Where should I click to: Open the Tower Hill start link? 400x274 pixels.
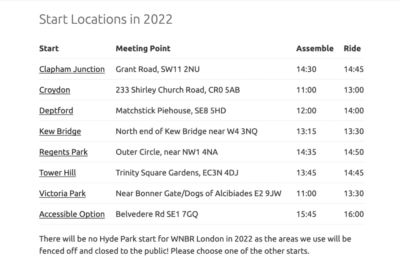pos(57,173)
